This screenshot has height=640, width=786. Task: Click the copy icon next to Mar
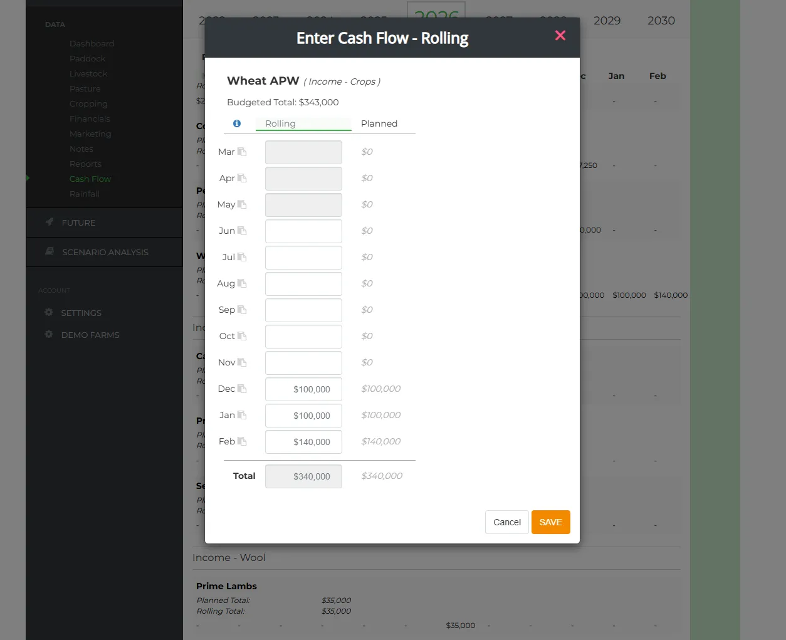coord(241,152)
